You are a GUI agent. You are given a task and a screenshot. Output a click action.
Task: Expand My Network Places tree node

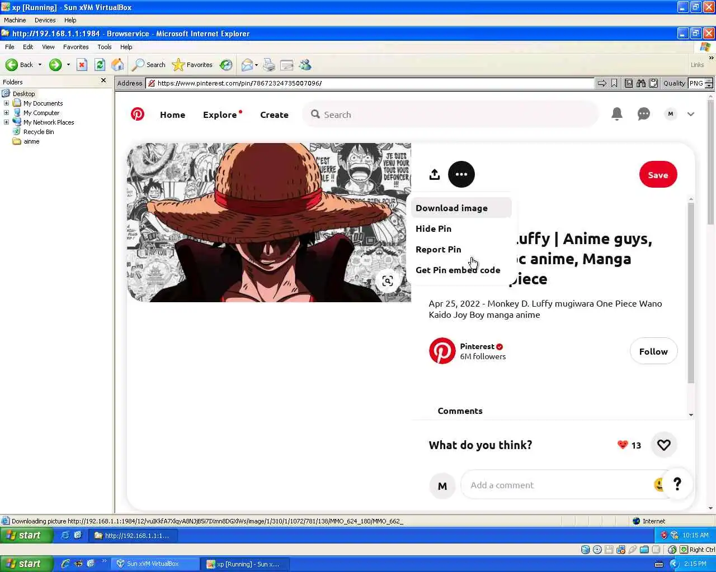pos(6,122)
